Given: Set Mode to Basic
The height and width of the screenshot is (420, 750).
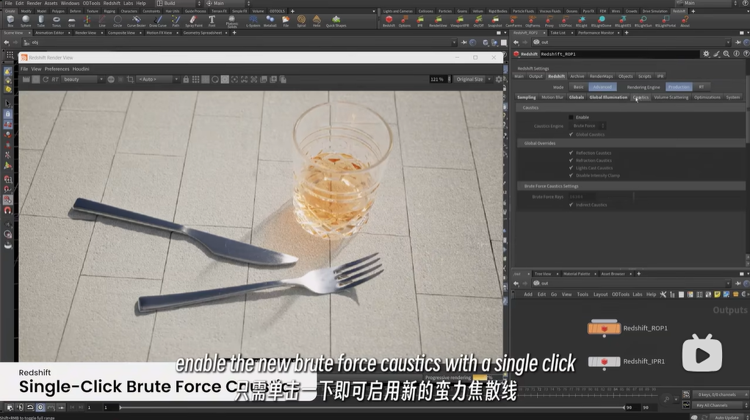Looking at the screenshot, I should 578,87.
